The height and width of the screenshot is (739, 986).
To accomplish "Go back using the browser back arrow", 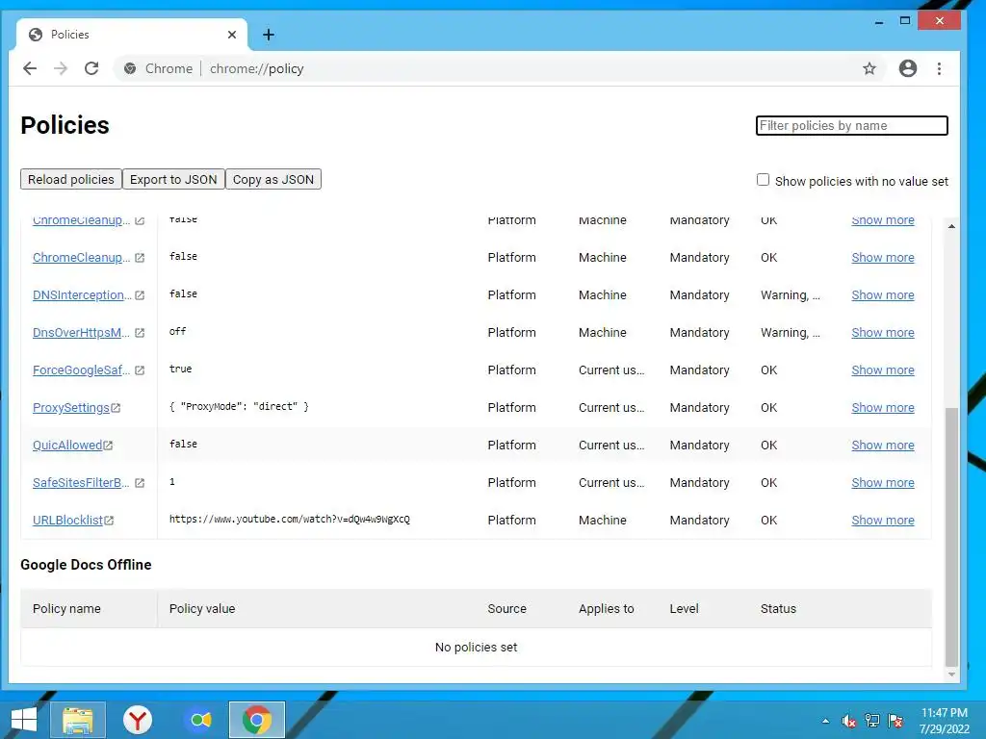I will [30, 68].
